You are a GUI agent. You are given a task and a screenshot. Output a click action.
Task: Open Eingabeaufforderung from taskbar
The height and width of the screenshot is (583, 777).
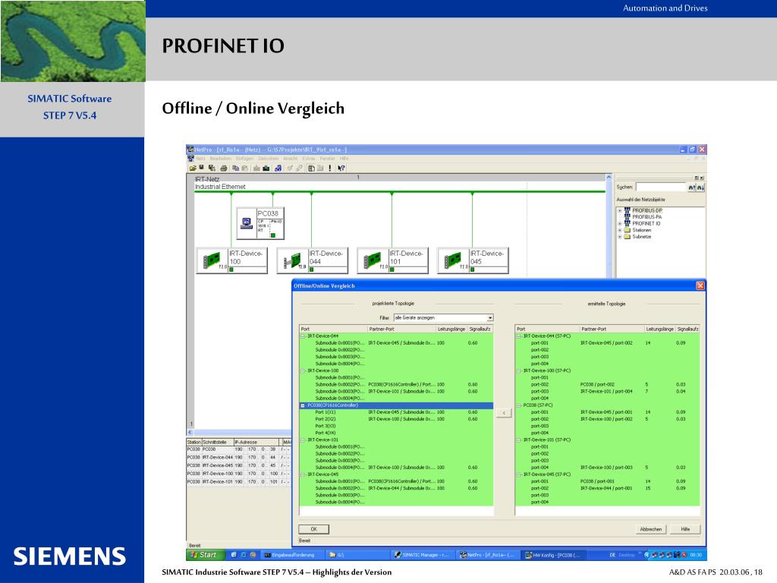292,555
